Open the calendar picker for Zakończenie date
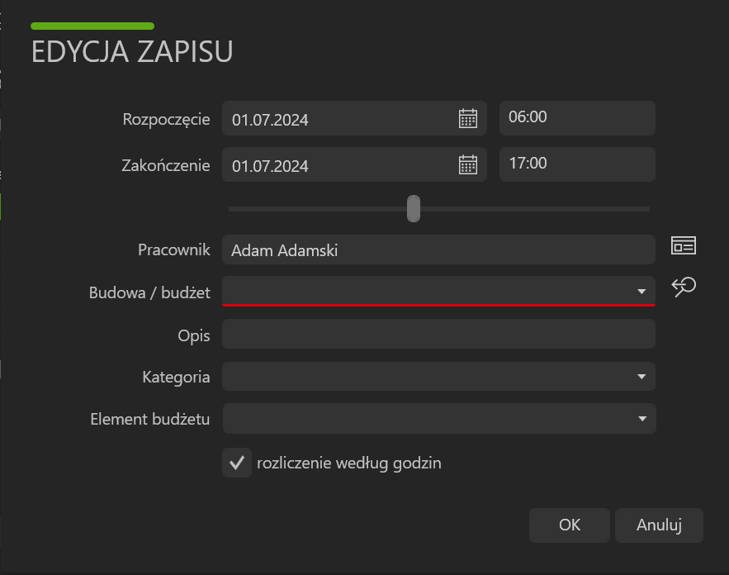This screenshot has height=575, width=729. 468,164
